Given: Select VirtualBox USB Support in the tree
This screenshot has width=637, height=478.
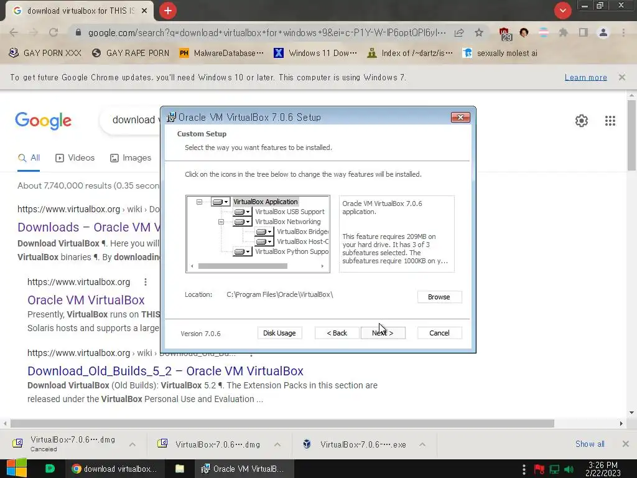Looking at the screenshot, I should 290,212.
